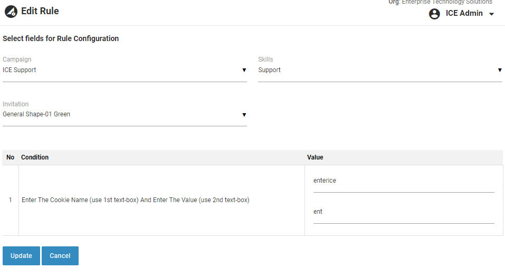
Task: Click the Condition column header
Action: (35, 157)
